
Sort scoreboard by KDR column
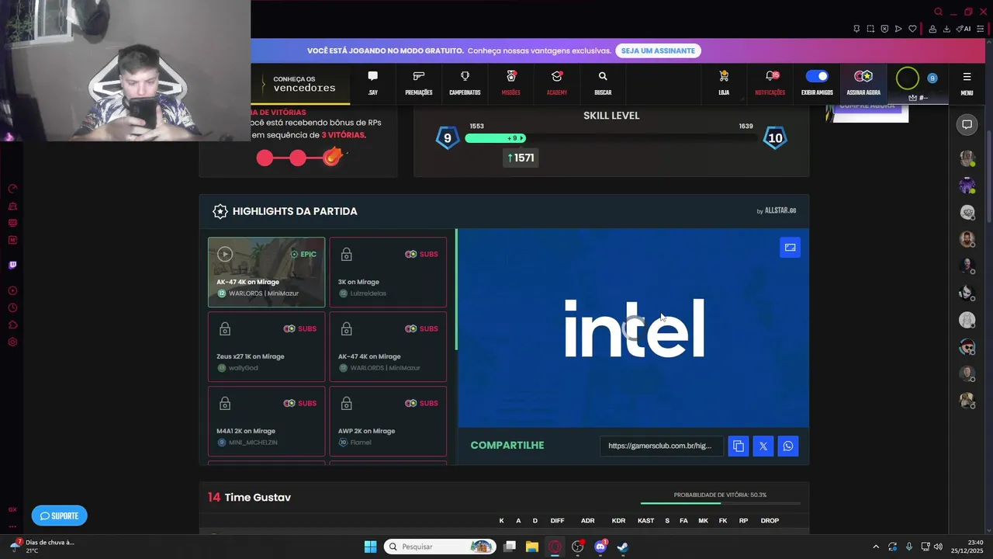pos(618,520)
